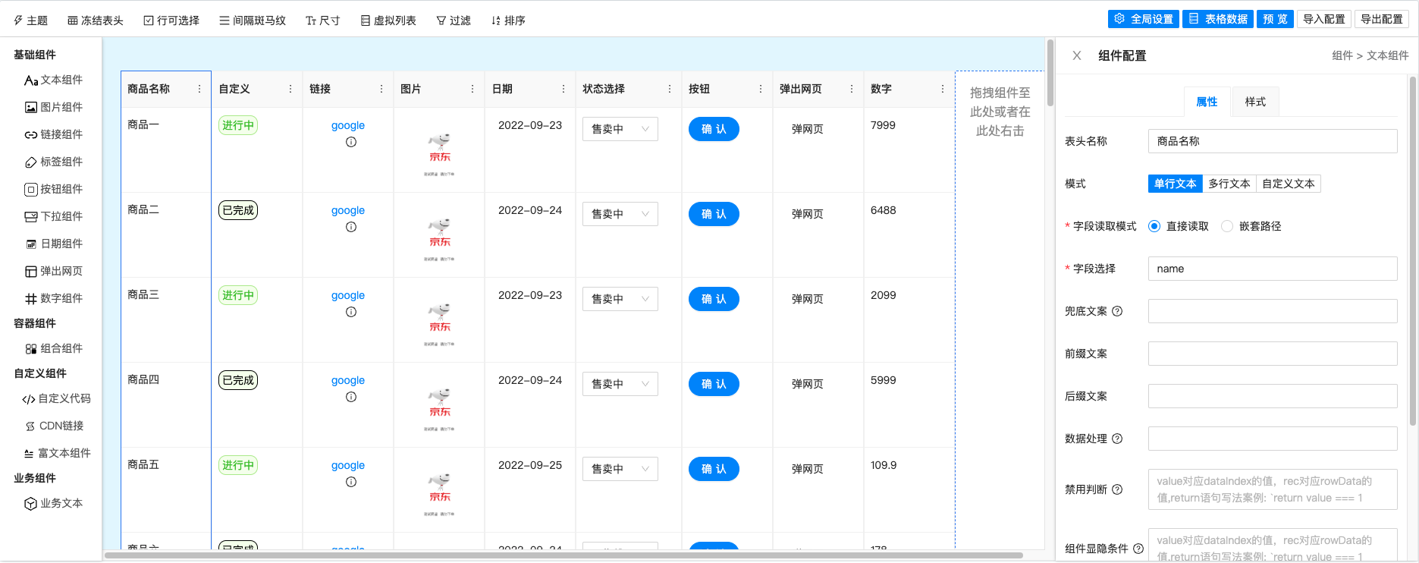This screenshot has width=1419, height=563.
Task: Select the 图片组件 in the component sidebar
Action: pyautogui.click(x=53, y=107)
